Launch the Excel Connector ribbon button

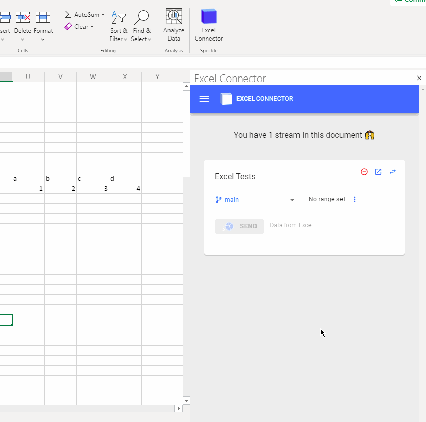208,25
